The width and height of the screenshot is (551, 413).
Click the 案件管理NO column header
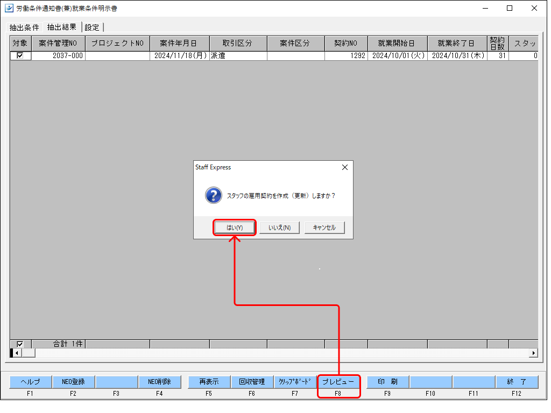[x=58, y=43]
